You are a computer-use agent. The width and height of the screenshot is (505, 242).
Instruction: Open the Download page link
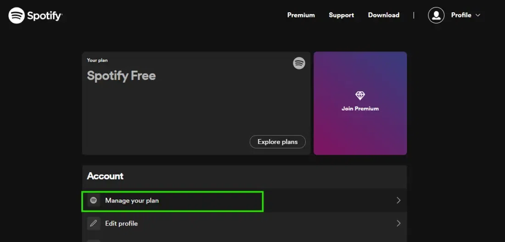point(383,15)
